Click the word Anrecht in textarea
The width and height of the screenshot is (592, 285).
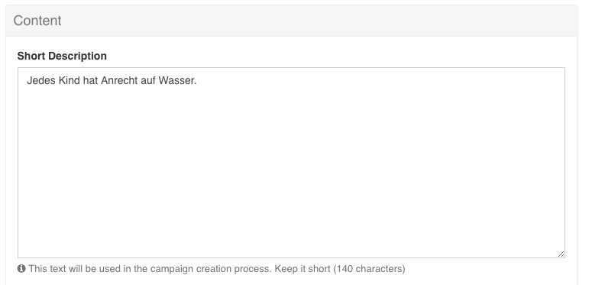coord(119,80)
